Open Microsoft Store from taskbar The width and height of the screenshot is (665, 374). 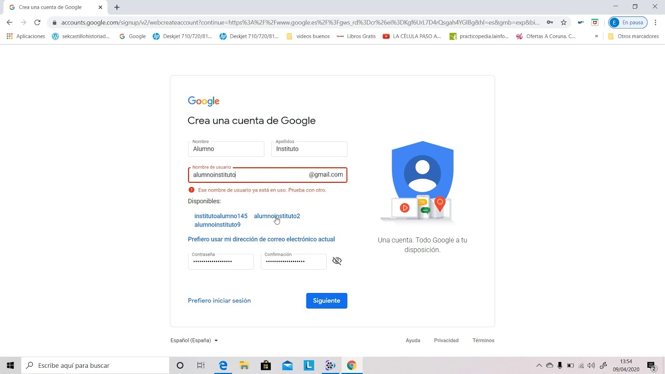pos(266,366)
